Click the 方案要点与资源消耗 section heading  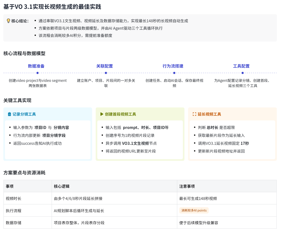click(x=24, y=173)
